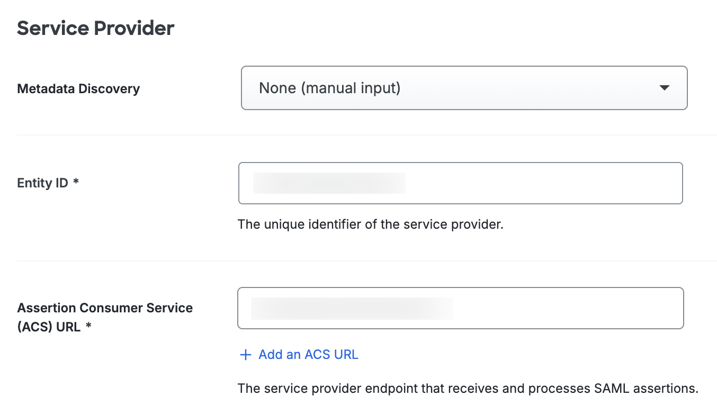The width and height of the screenshot is (717, 414).
Task: Click the asterisk after (ACS) URL
Action: coord(88,326)
